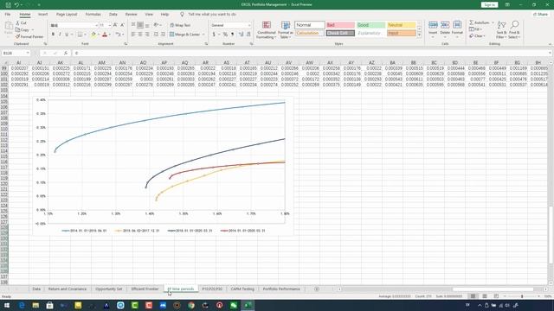Open Chrome from the taskbar
Image resolution: width=554 pixels, height=311 pixels.
[x=191, y=305]
